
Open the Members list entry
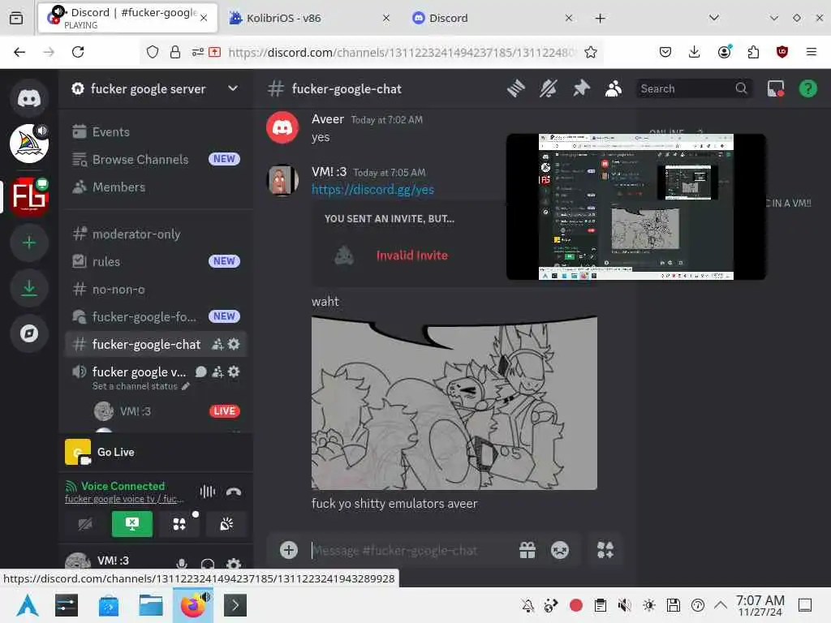(x=157, y=187)
